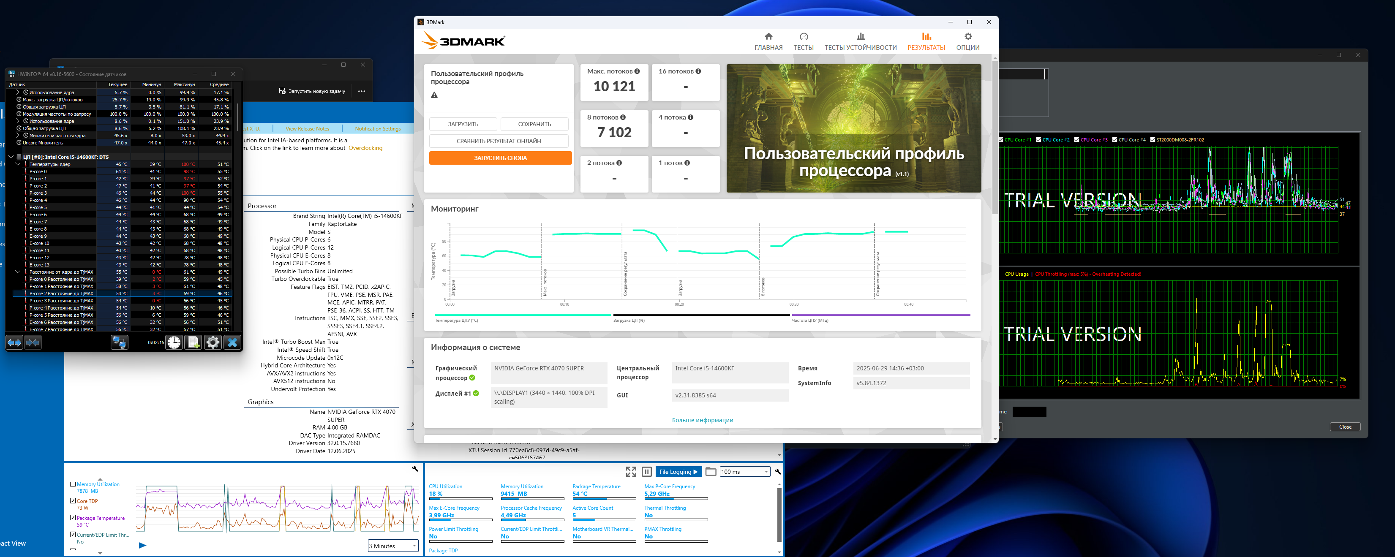Click the HWiNFO network monitors icon
Viewport: 1395px width, 557px height.
click(119, 342)
